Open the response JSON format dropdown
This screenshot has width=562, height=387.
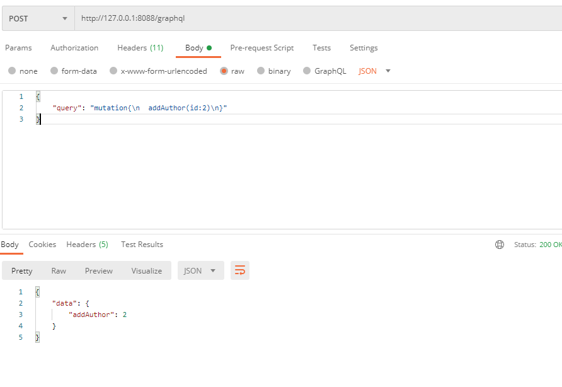(x=201, y=270)
